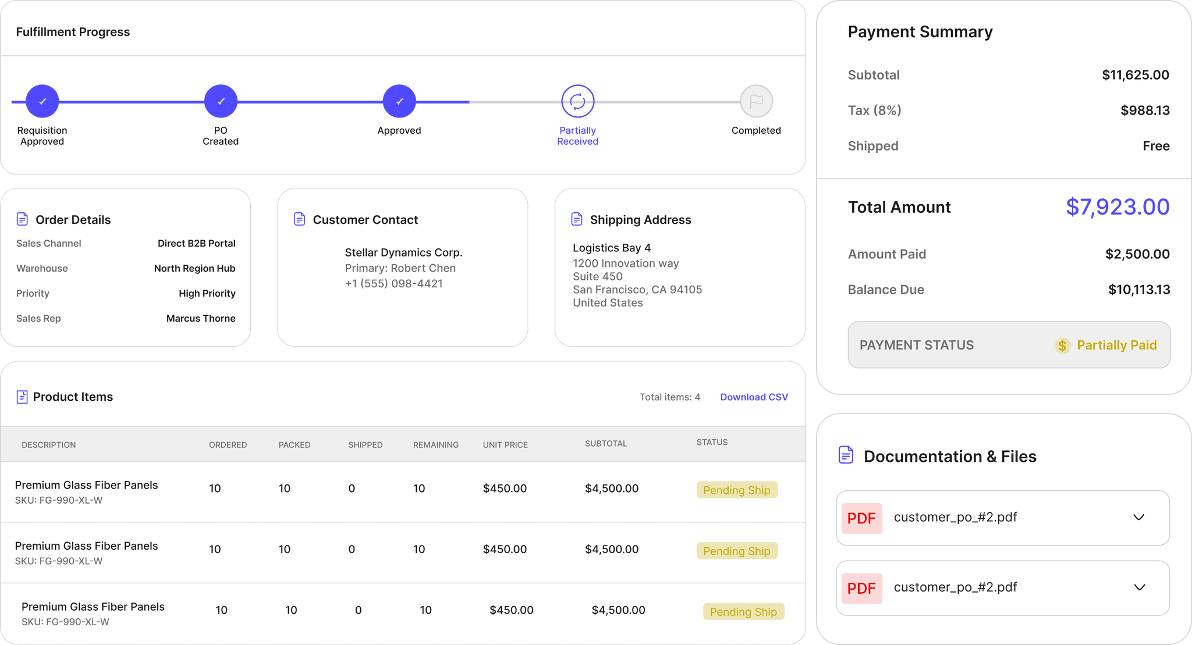Click the Product Items document icon

point(22,397)
